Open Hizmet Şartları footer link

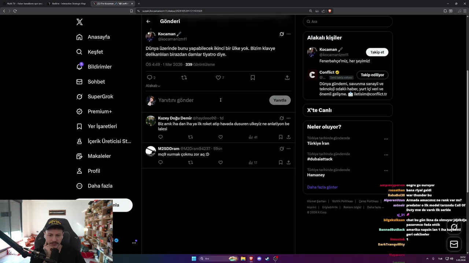(x=317, y=201)
